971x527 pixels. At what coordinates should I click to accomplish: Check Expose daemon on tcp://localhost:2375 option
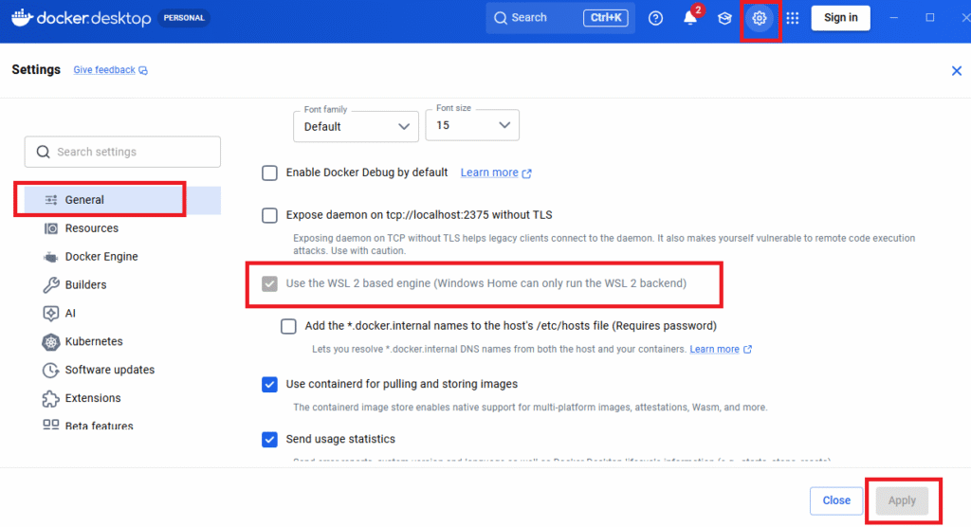(269, 215)
